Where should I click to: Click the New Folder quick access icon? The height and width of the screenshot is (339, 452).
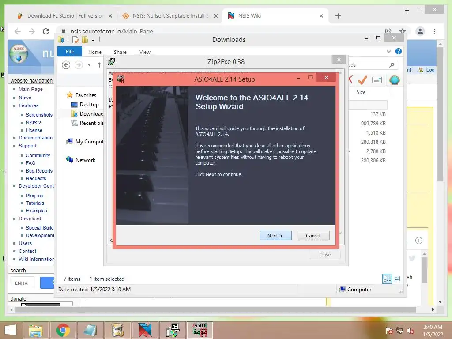(85, 39)
